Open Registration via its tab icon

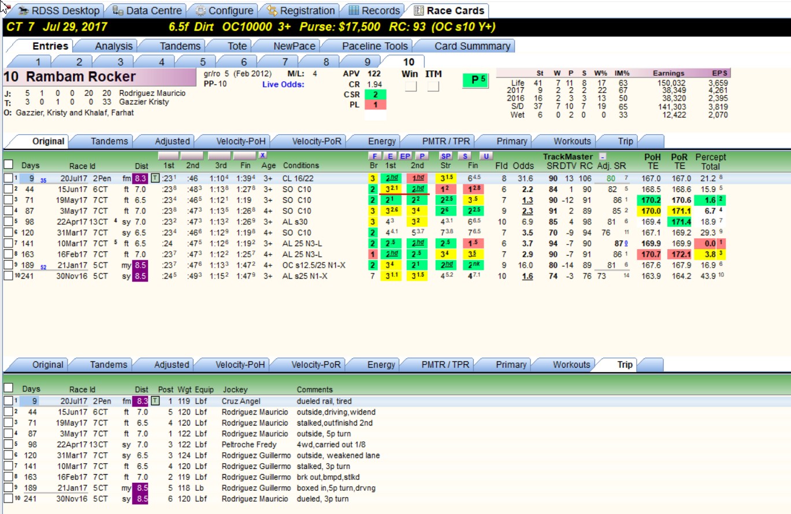point(271,10)
